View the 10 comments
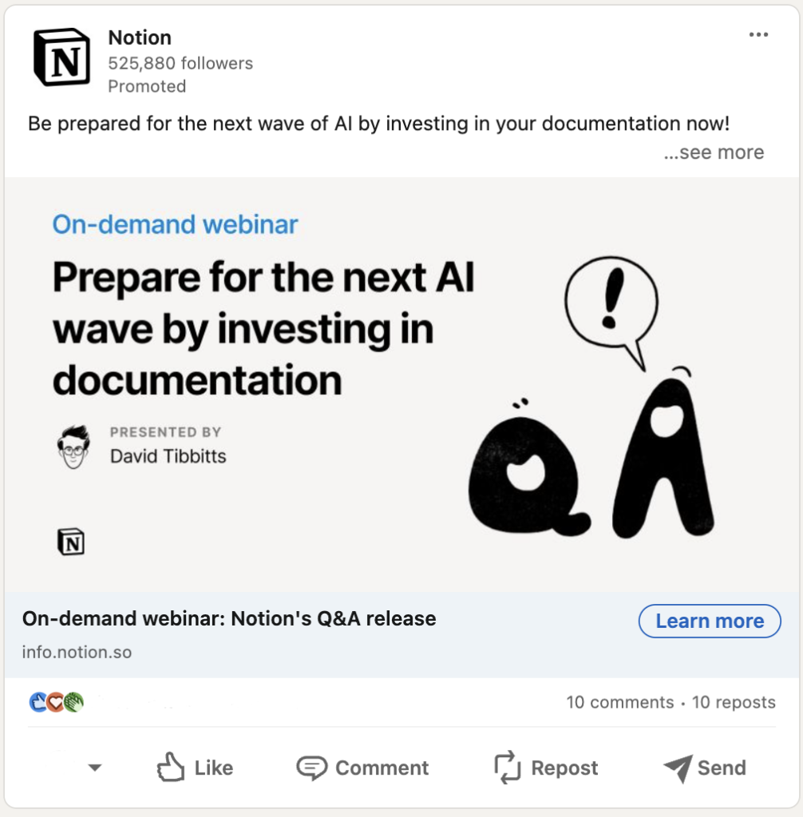The width and height of the screenshot is (803, 817). [620, 702]
